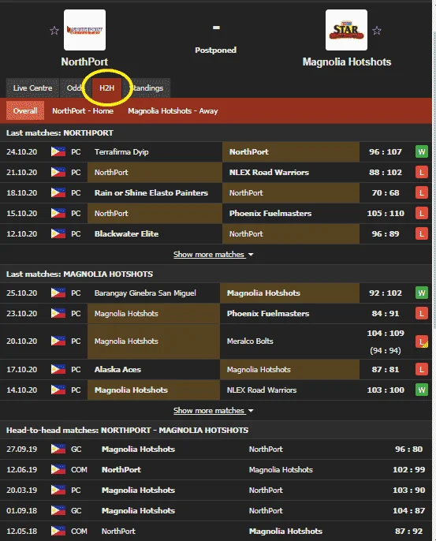Open the Blackwater Elite match
The image size is (436, 541).
click(215, 233)
